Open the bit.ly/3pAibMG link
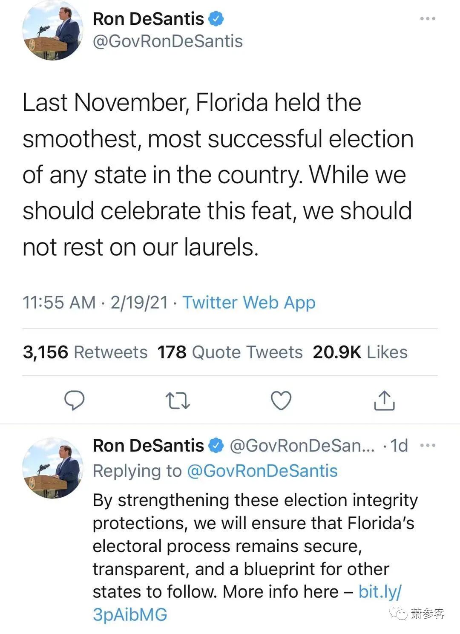460x634 pixels. pos(379,592)
